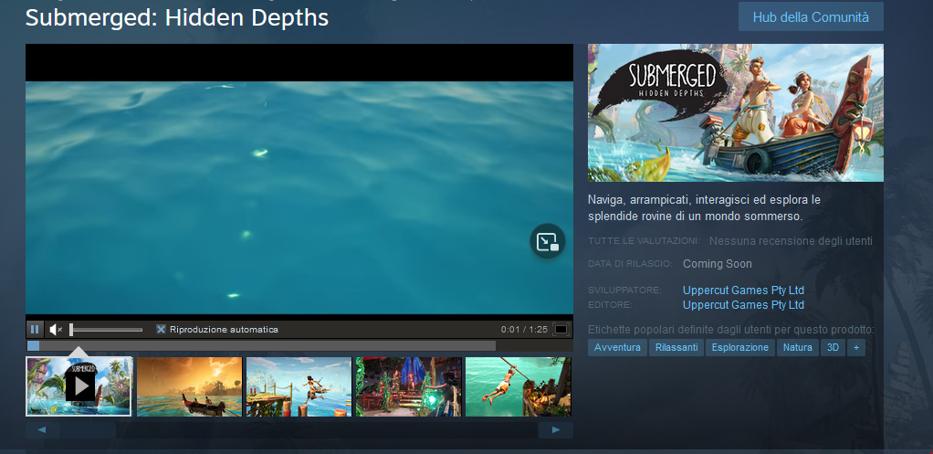The image size is (933, 454).
Task: Open the red ruins interior screenshot thumbnail
Action: tap(408, 386)
